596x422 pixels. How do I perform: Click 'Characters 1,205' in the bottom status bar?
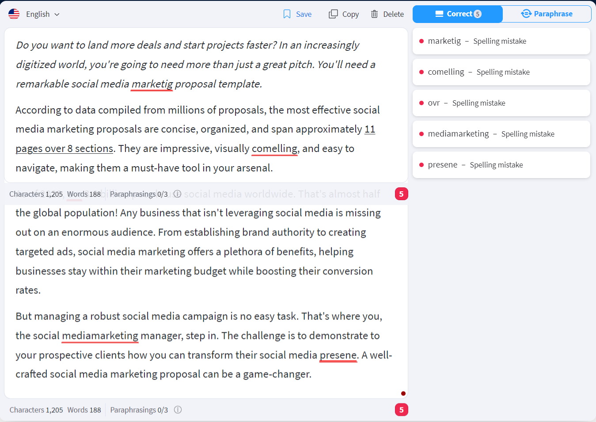tap(36, 410)
